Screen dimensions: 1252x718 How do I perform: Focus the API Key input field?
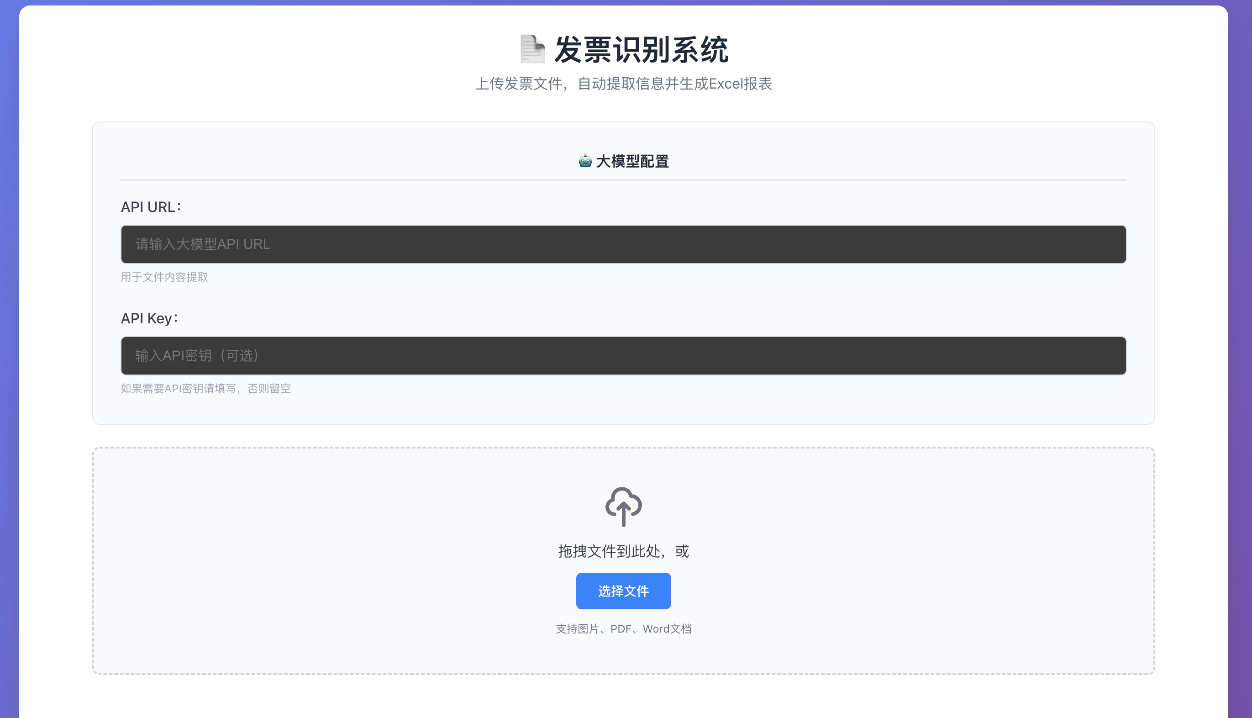pyautogui.click(x=623, y=355)
